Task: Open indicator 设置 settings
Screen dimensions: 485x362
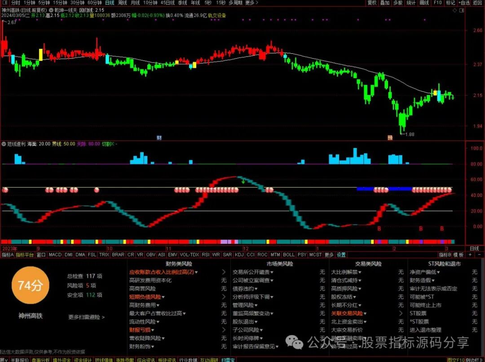Action: pos(341,254)
